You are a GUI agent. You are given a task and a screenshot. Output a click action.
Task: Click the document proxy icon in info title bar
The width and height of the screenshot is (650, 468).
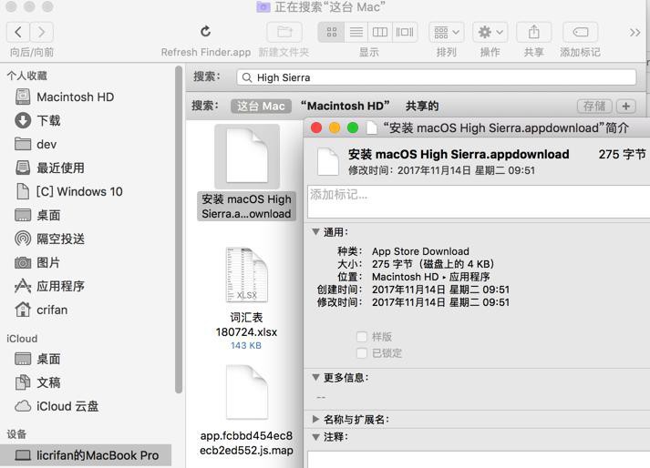pyautogui.click(x=372, y=128)
